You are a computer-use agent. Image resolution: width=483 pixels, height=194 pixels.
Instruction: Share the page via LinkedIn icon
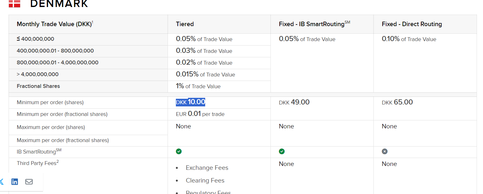pyautogui.click(x=15, y=182)
